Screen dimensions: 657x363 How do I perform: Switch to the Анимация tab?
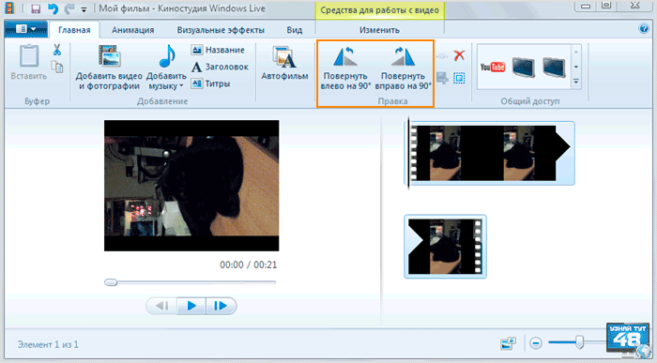[133, 30]
